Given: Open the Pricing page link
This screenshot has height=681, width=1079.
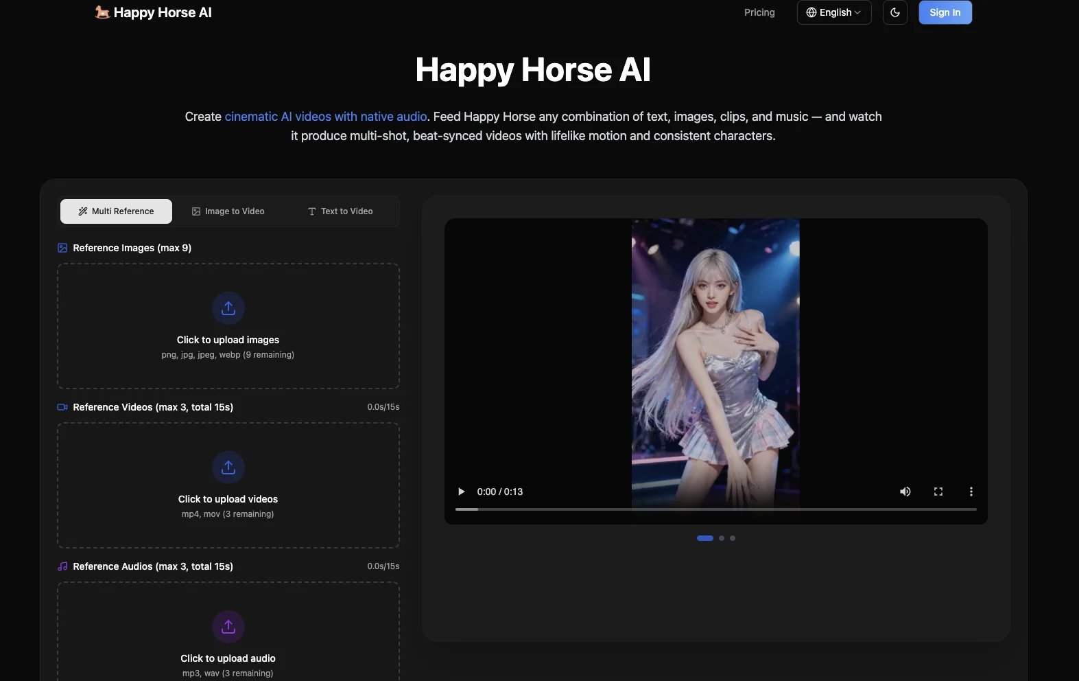Looking at the screenshot, I should point(759,12).
